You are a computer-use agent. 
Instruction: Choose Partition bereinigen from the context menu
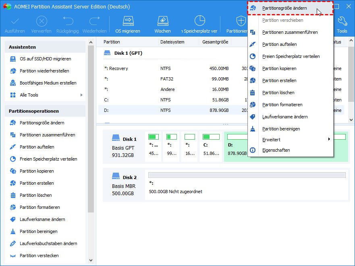coord(291,129)
